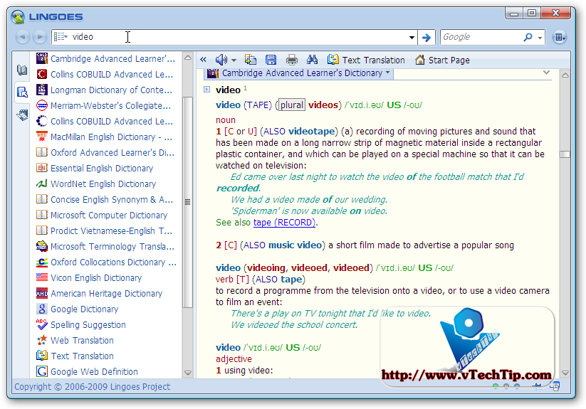Choose Google Dictionary
Screen dimensions: 586x409
(x=78, y=309)
